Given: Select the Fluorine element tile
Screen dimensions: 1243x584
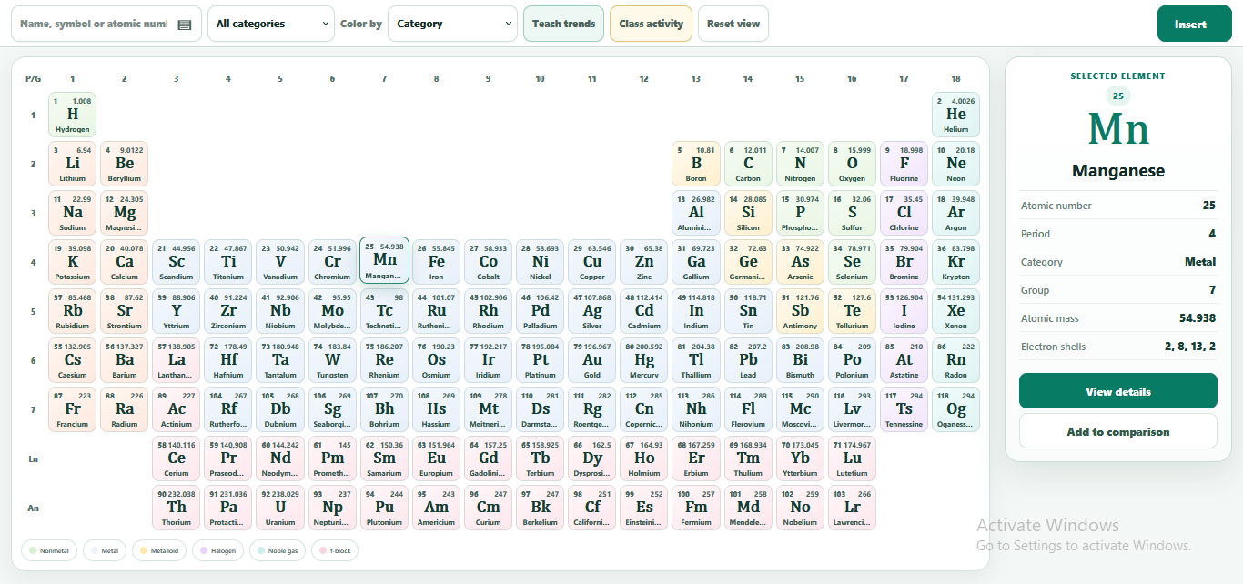Looking at the screenshot, I should [x=904, y=164].
